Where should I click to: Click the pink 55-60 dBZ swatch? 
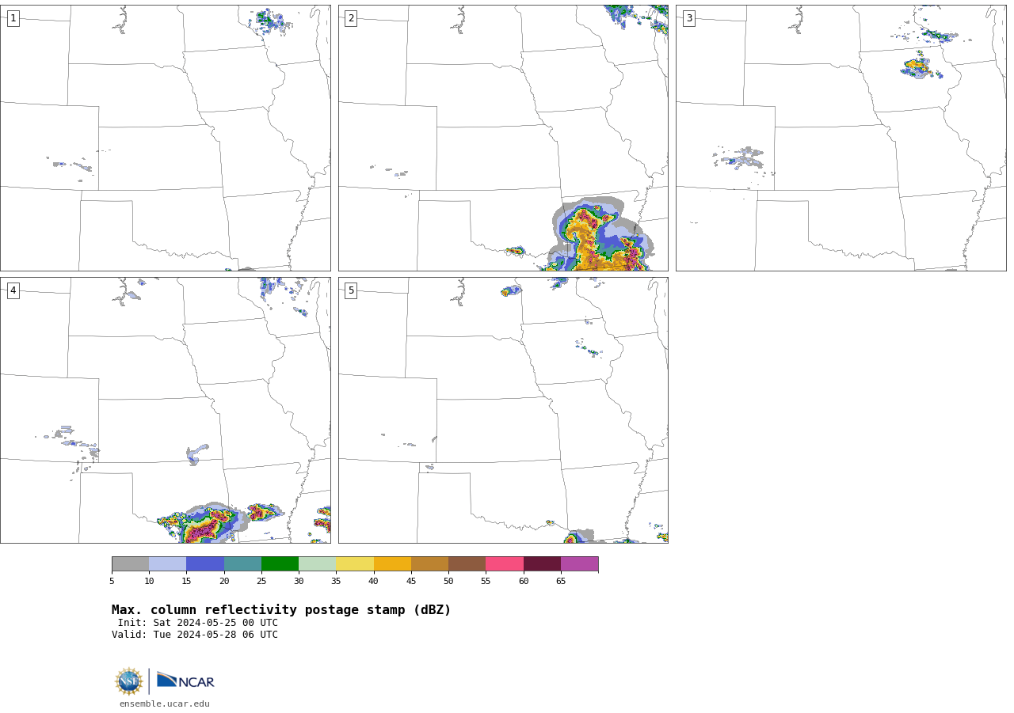coord(505,563)
